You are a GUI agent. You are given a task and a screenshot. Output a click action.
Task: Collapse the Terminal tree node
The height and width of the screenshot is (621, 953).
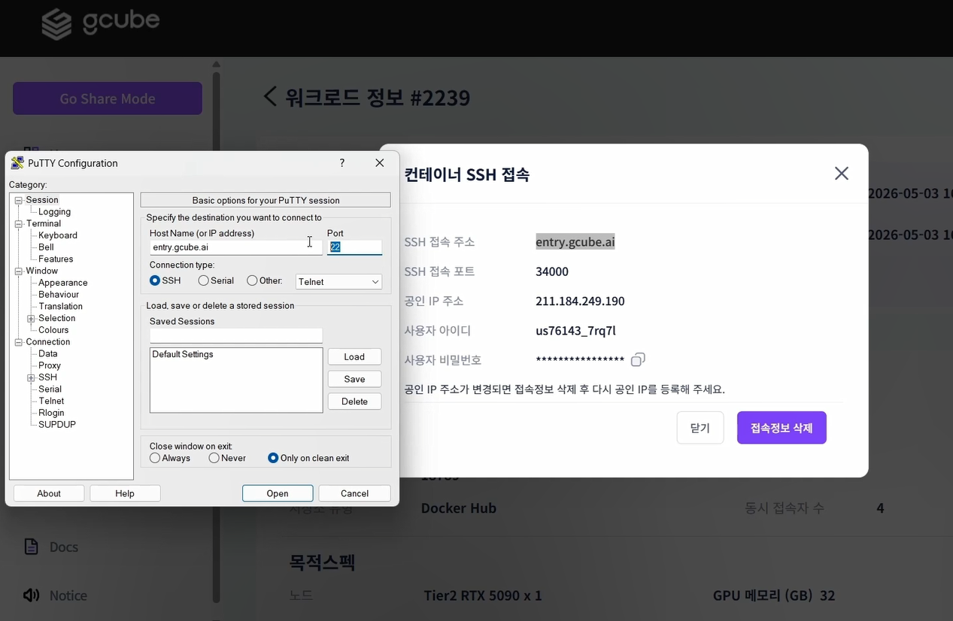19,223
